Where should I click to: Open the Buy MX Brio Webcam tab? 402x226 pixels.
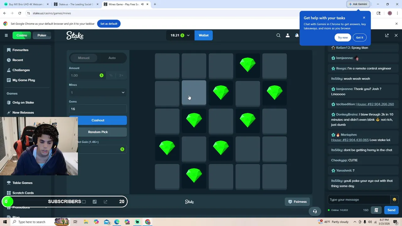[x=26, y=4]
